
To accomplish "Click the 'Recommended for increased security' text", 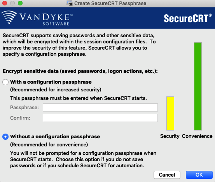I will pos(56,90).
